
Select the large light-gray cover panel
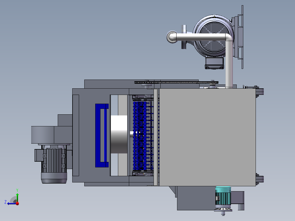pyautogui.click(x=207, y=137)
